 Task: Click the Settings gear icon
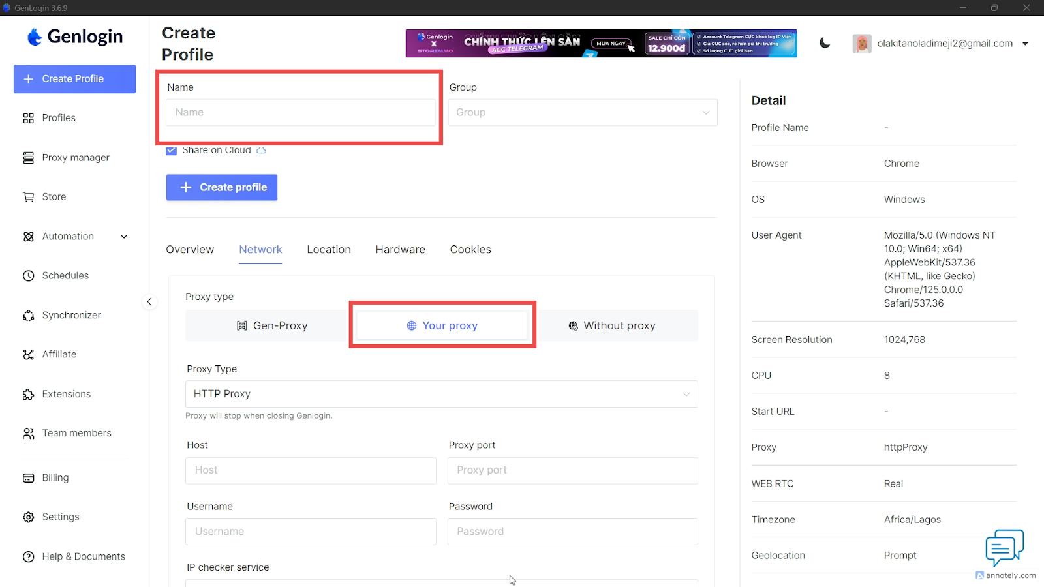click(29, 517)
